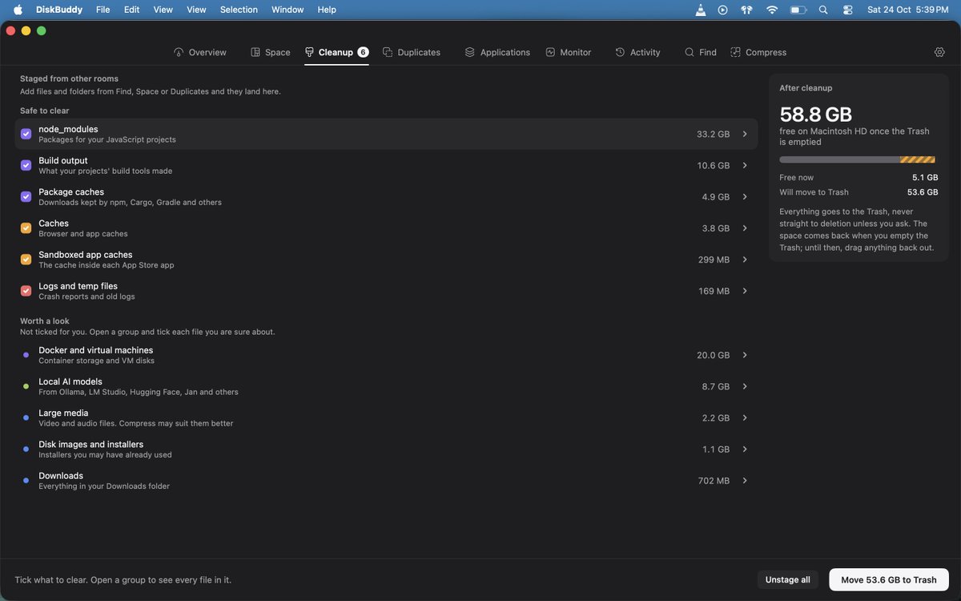Image resolution: width=961 pixels, height=601 pixels.
Task: Open the Apple menu
Action: coord(18,10)
